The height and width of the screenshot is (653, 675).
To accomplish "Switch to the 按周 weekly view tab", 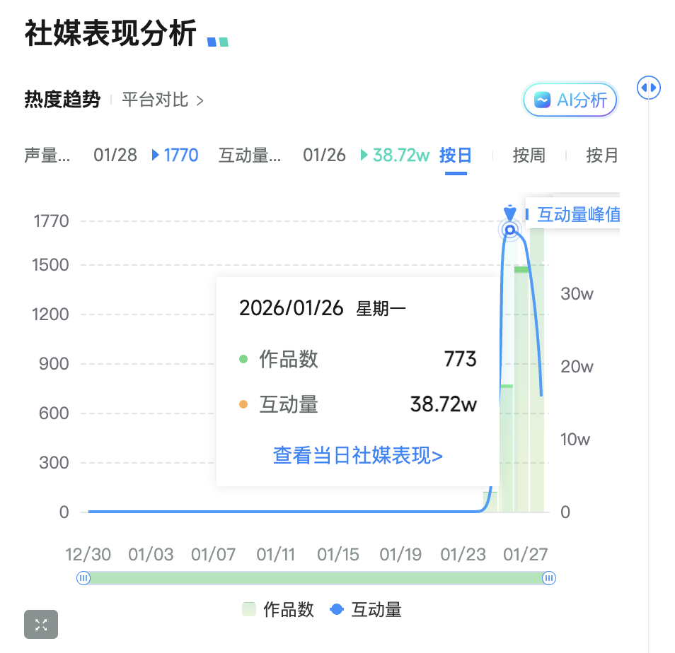I will click(529, 155).
